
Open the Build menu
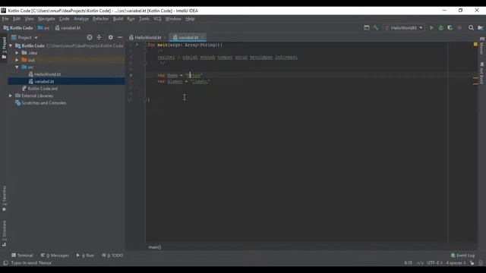(x=118, y=19)
